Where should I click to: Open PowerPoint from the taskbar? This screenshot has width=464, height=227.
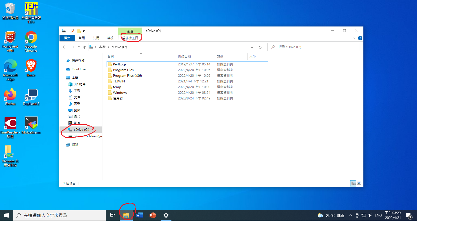tap(153, 215)
